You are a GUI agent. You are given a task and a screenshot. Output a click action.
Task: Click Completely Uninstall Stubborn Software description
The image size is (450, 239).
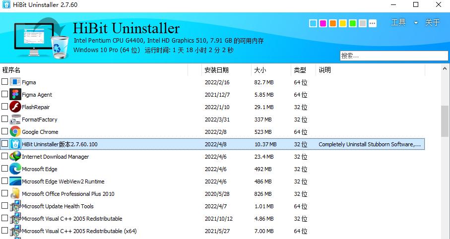tap(370, 144)
